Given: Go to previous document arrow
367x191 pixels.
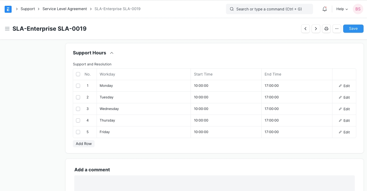Looking at the screenshot, I should [x=305, y=29].
